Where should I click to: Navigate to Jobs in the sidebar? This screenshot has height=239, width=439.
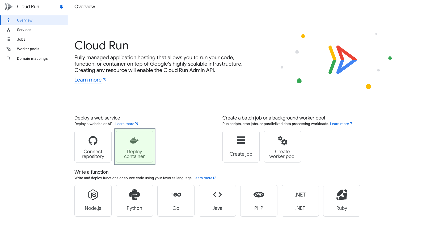(21, 39)
